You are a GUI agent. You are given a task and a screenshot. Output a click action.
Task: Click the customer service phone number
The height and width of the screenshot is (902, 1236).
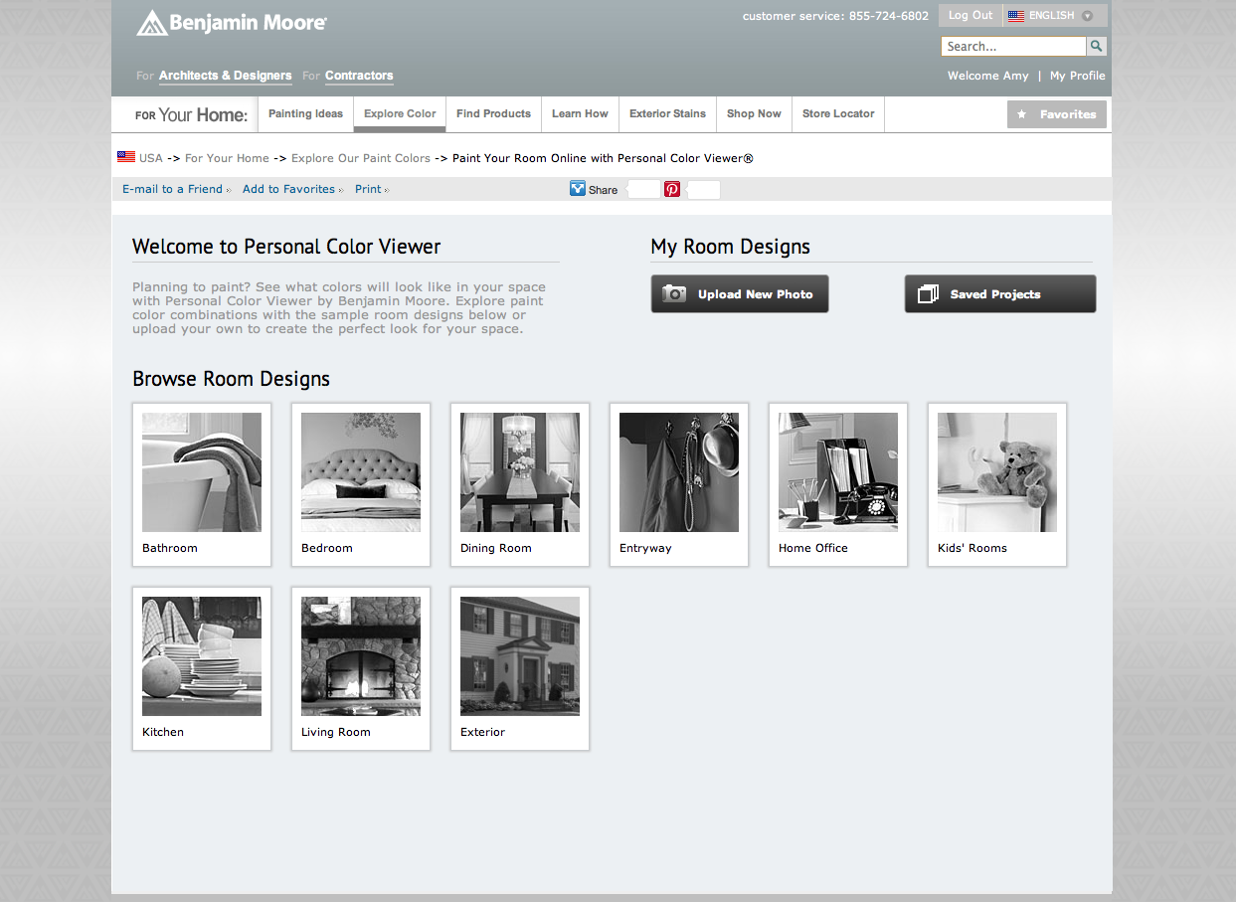pos(889,16)
